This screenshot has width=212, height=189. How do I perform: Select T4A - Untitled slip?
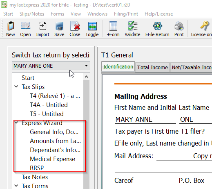[49, 105]
